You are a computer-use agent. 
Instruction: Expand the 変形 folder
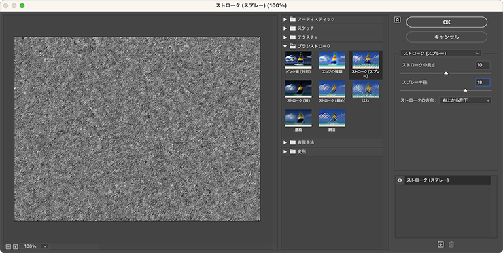click(285, 151)
